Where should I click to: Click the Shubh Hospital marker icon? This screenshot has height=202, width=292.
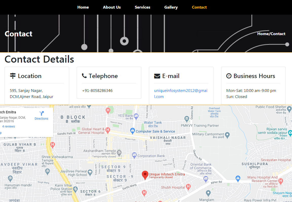click(x=188, y=187)
